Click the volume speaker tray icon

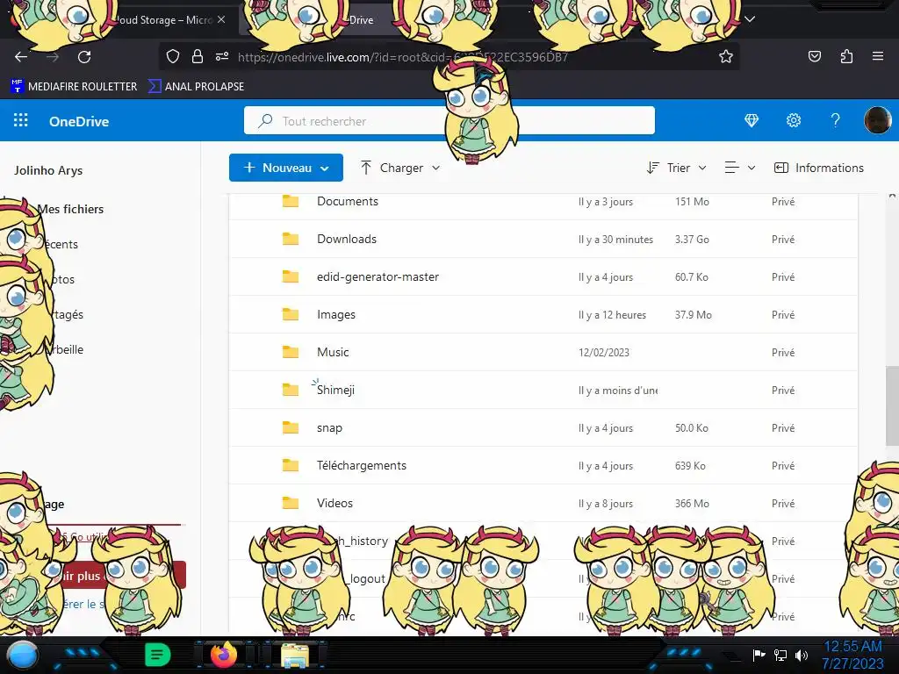coord(802,655)
